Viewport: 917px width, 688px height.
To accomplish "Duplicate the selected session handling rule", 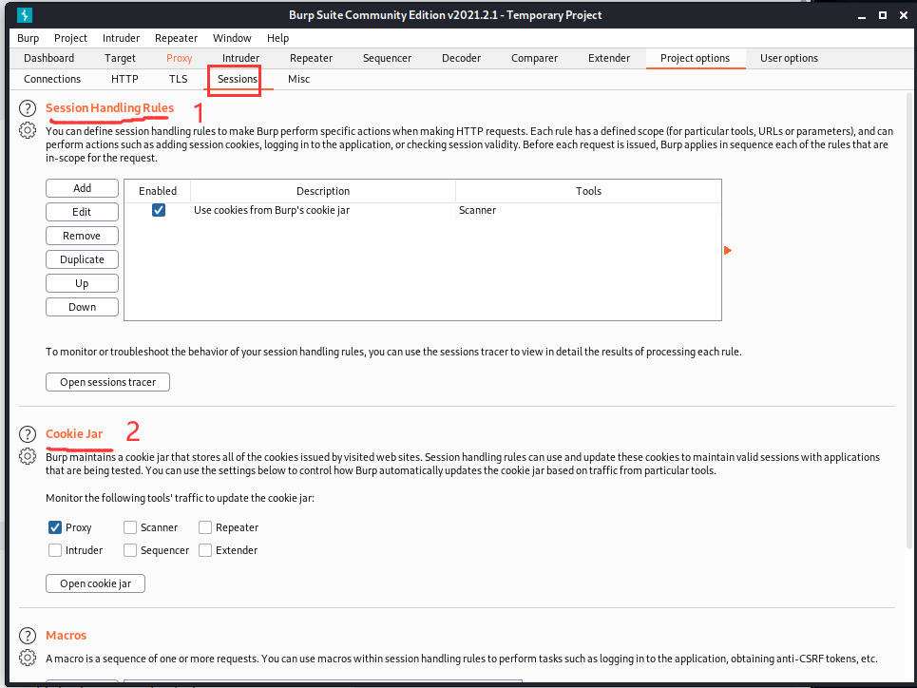I will tap(82, 259).
